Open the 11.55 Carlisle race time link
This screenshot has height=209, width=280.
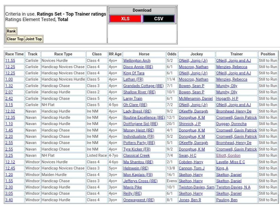[10, 61]
